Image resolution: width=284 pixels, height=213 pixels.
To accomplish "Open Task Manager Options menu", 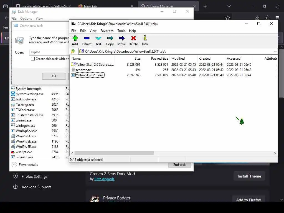I will (x=26, y=19).
